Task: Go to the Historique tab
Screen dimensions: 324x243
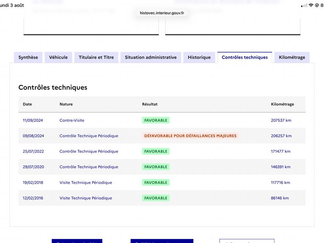Action: click(x=199, y=57)
